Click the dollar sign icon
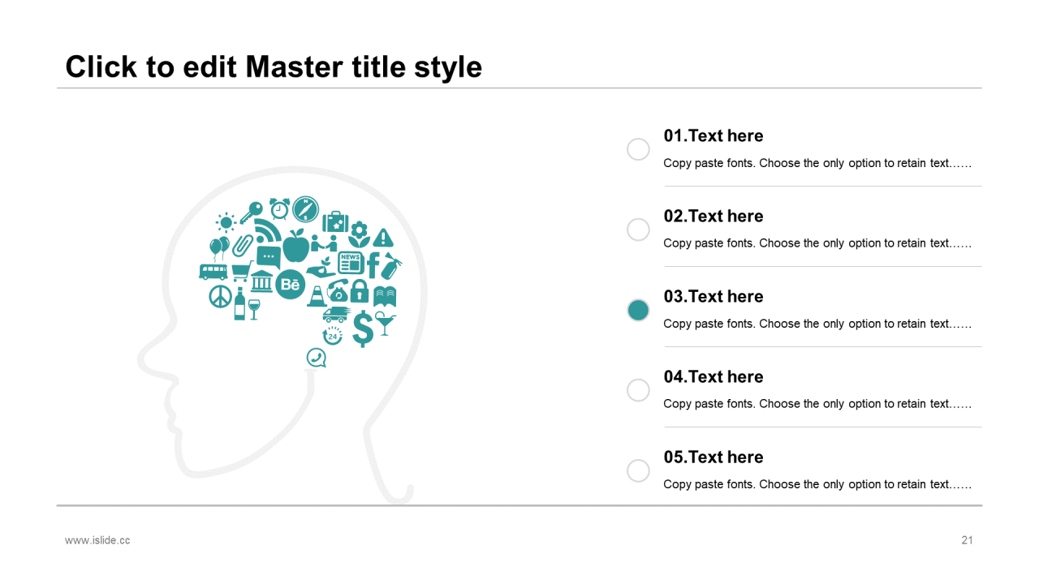The image size is (1039, 584). pos(362,328)
